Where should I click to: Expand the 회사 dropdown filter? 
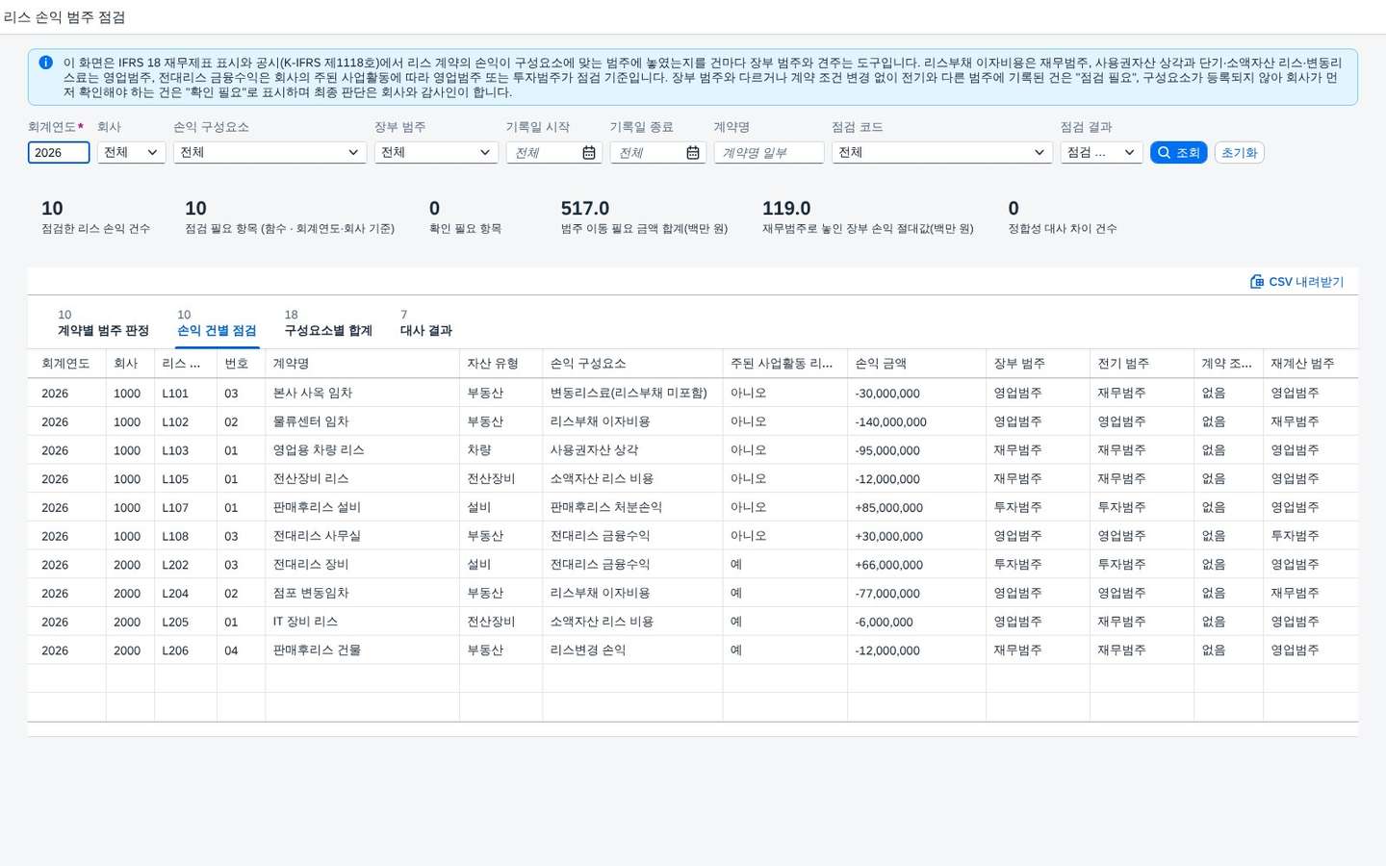click(132, 152)
